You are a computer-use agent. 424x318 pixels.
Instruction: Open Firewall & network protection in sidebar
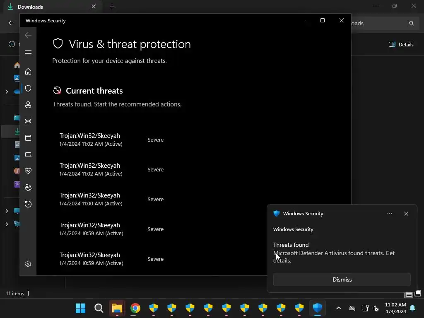pyautogui.click(x=28, y=121)
